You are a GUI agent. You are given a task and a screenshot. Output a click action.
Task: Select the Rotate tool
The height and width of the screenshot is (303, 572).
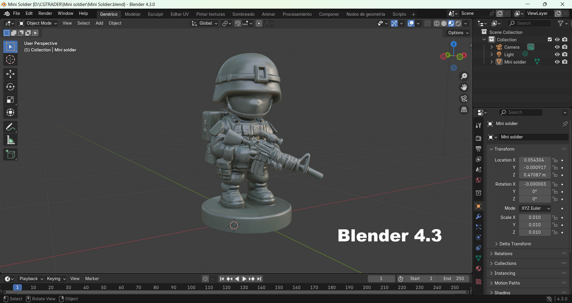pyautogui.click(x=10, y=87)
